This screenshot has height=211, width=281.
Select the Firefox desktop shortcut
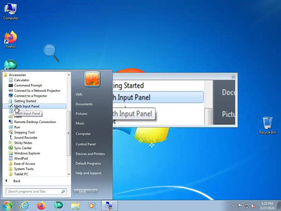[x=11, y=40]
